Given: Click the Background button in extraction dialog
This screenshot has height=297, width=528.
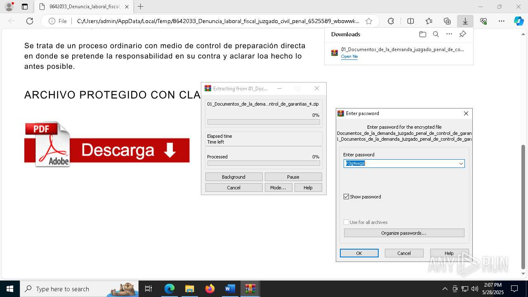Looking at the screenshot, I should coord(234,177).
